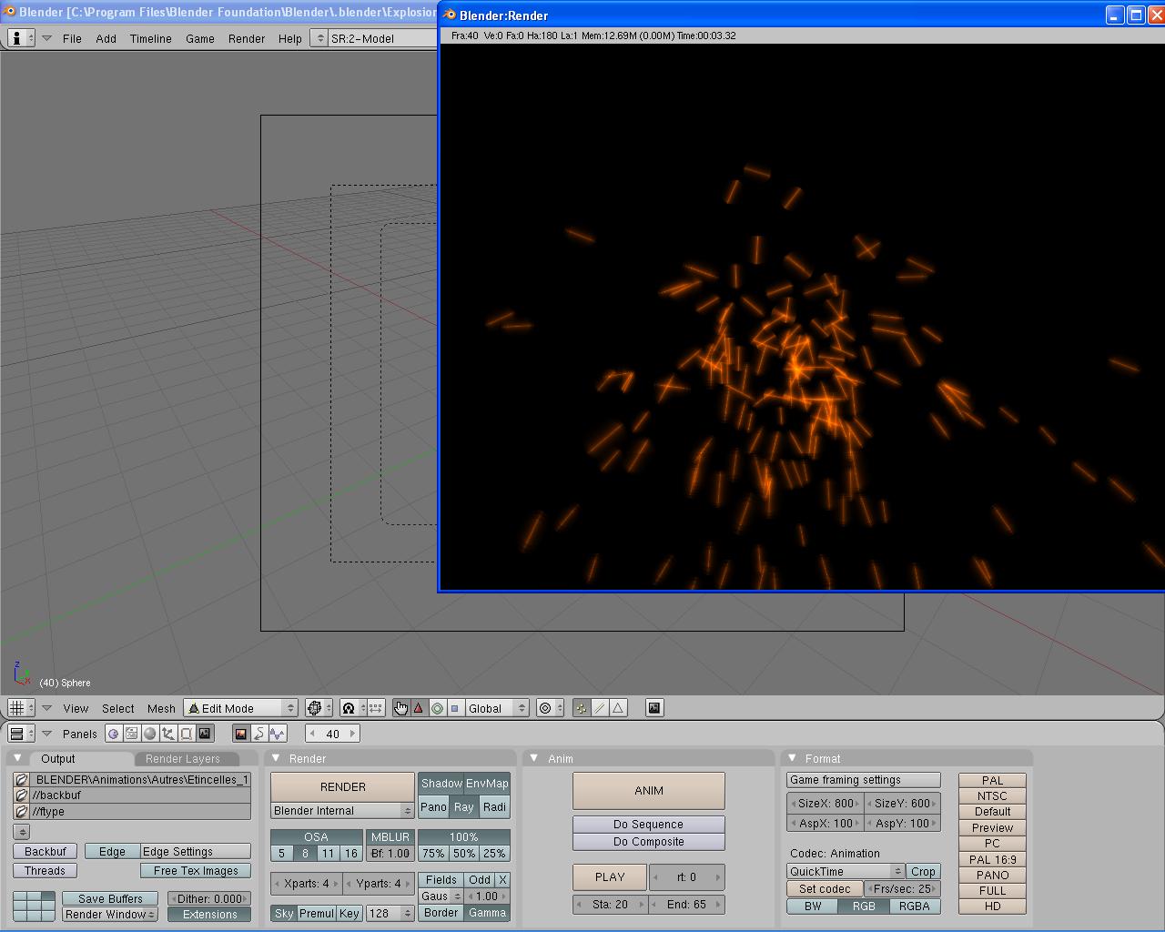The height and width of the screenshot is (932, 1165).
Task: Click the viewport draw type cube icon
Action: 318,708
